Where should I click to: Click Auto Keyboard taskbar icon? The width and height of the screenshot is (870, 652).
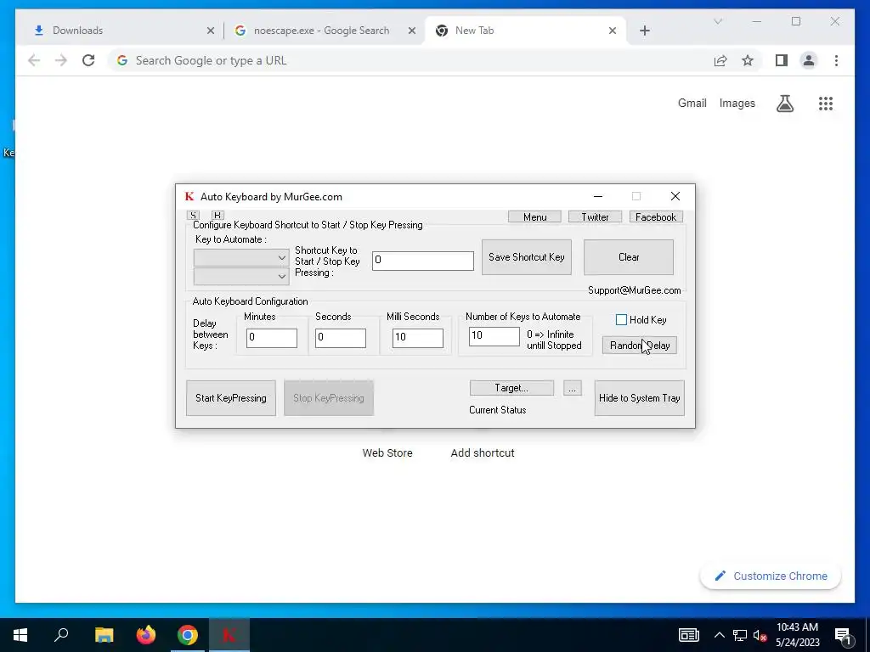pyautogui.click(x=229, y=635)
